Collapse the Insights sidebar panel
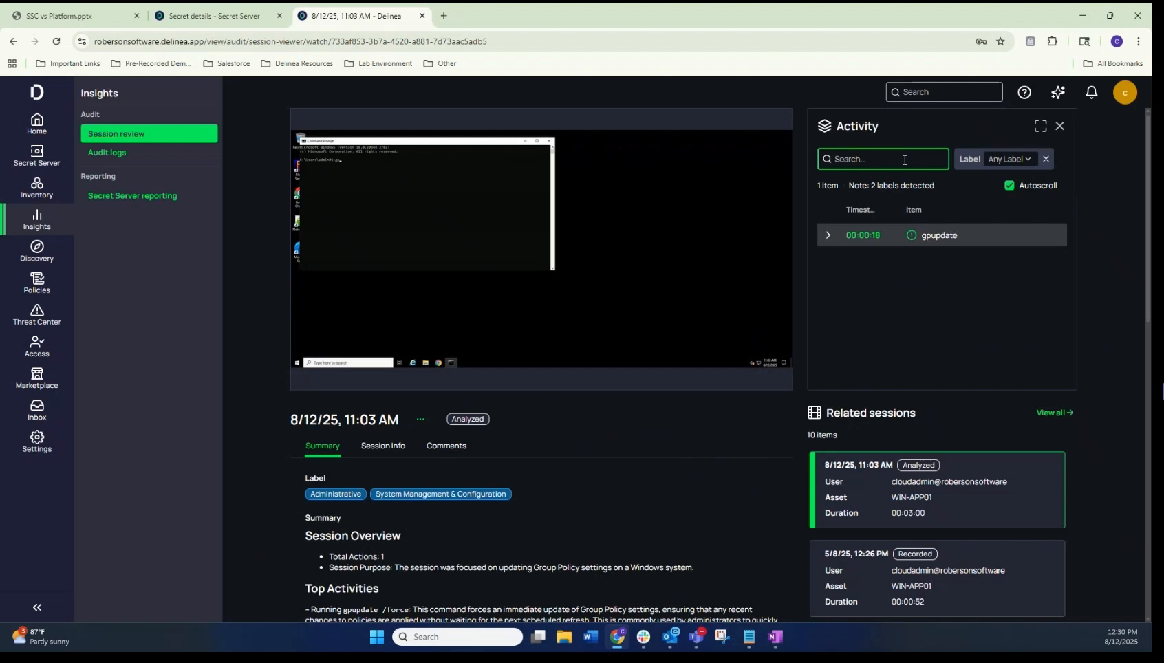The height and width of the screenshot is (663, 1164). click(x=36, y=607)
